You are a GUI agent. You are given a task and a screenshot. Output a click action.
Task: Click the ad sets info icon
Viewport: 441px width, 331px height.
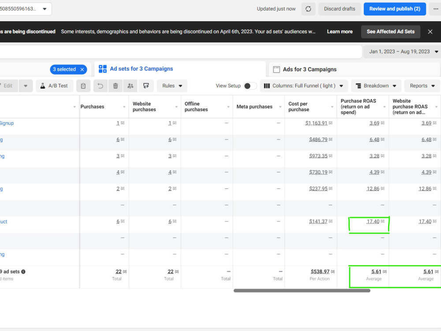[x=23, y=271]
